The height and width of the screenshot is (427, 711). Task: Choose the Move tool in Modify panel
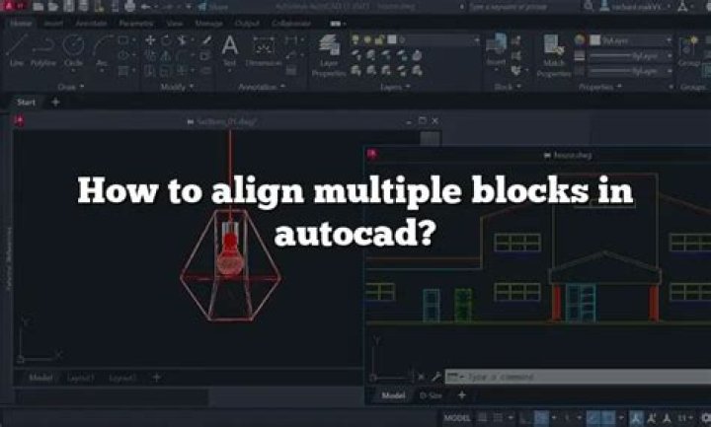(x=150, y=40)
